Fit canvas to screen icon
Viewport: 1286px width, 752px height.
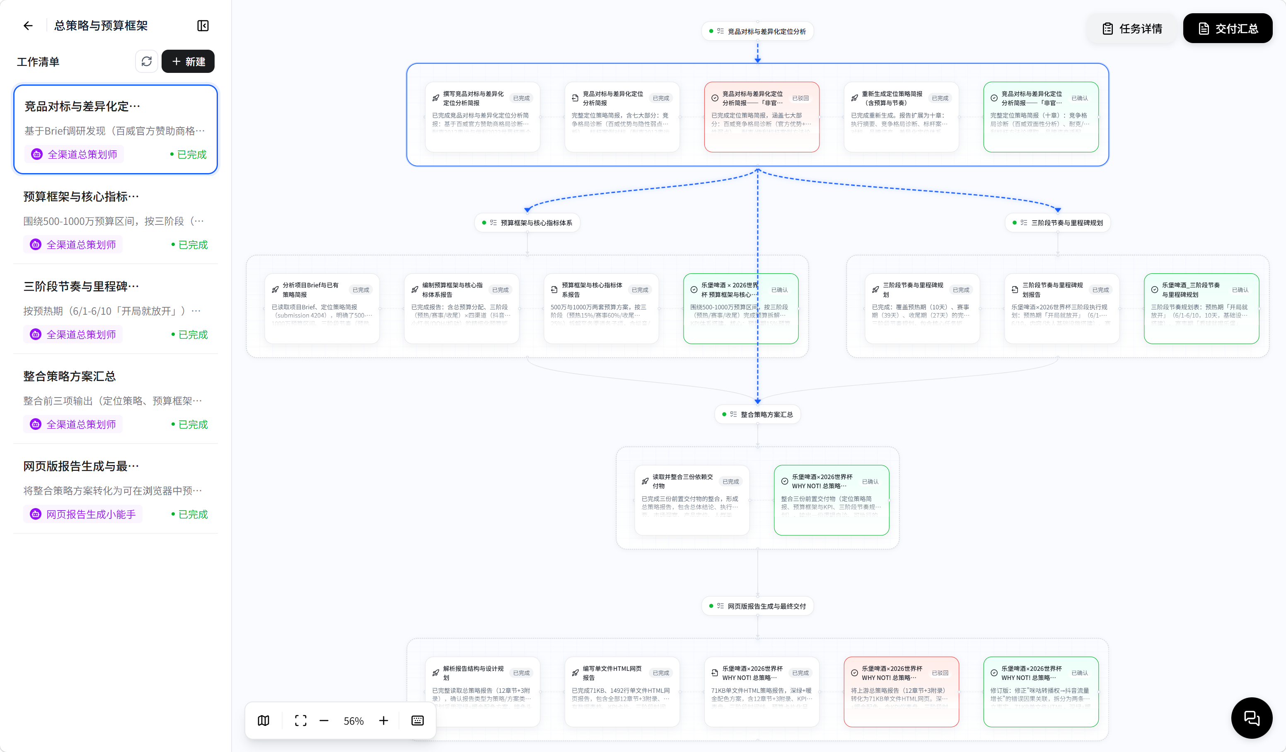tap(300, 721)
